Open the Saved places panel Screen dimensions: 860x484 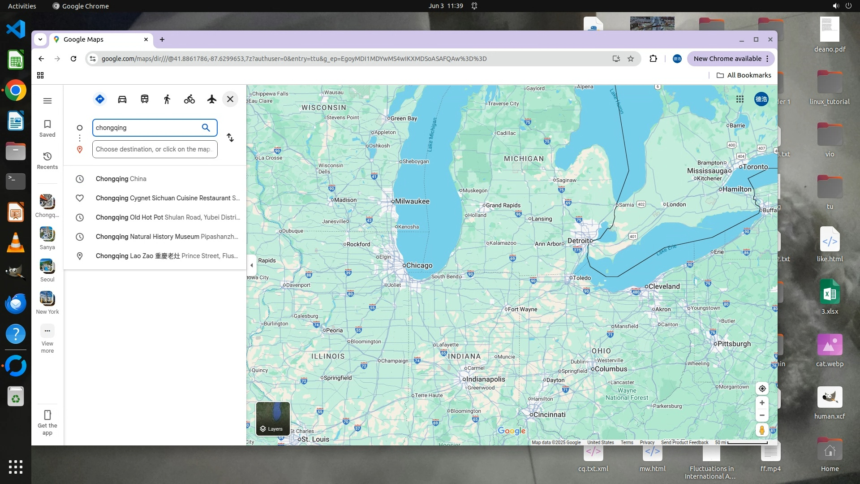pyautogui.click(x=47, y=128)
